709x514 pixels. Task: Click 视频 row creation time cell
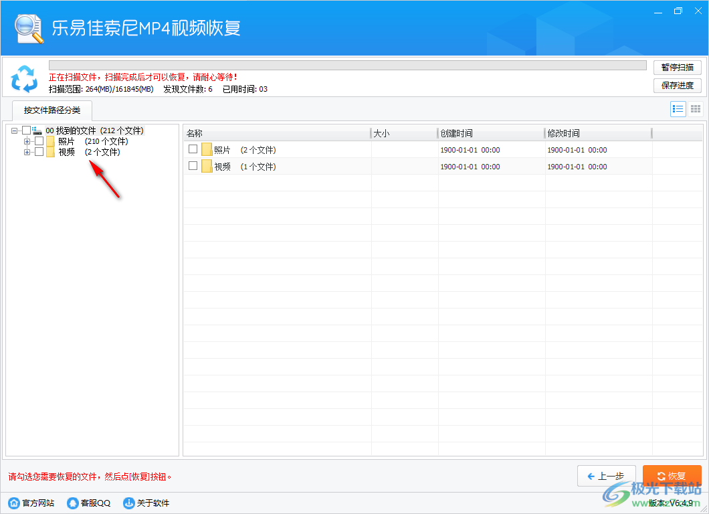492,167
